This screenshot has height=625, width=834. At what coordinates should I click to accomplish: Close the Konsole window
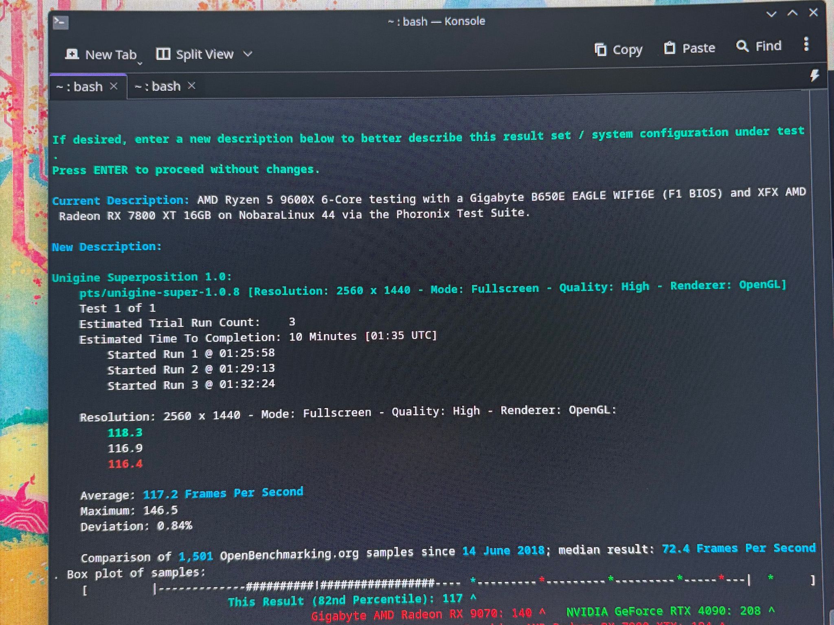pos(813,12)
